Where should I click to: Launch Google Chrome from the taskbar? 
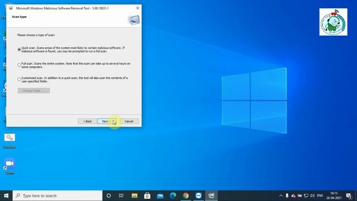[x=186, y=195]
